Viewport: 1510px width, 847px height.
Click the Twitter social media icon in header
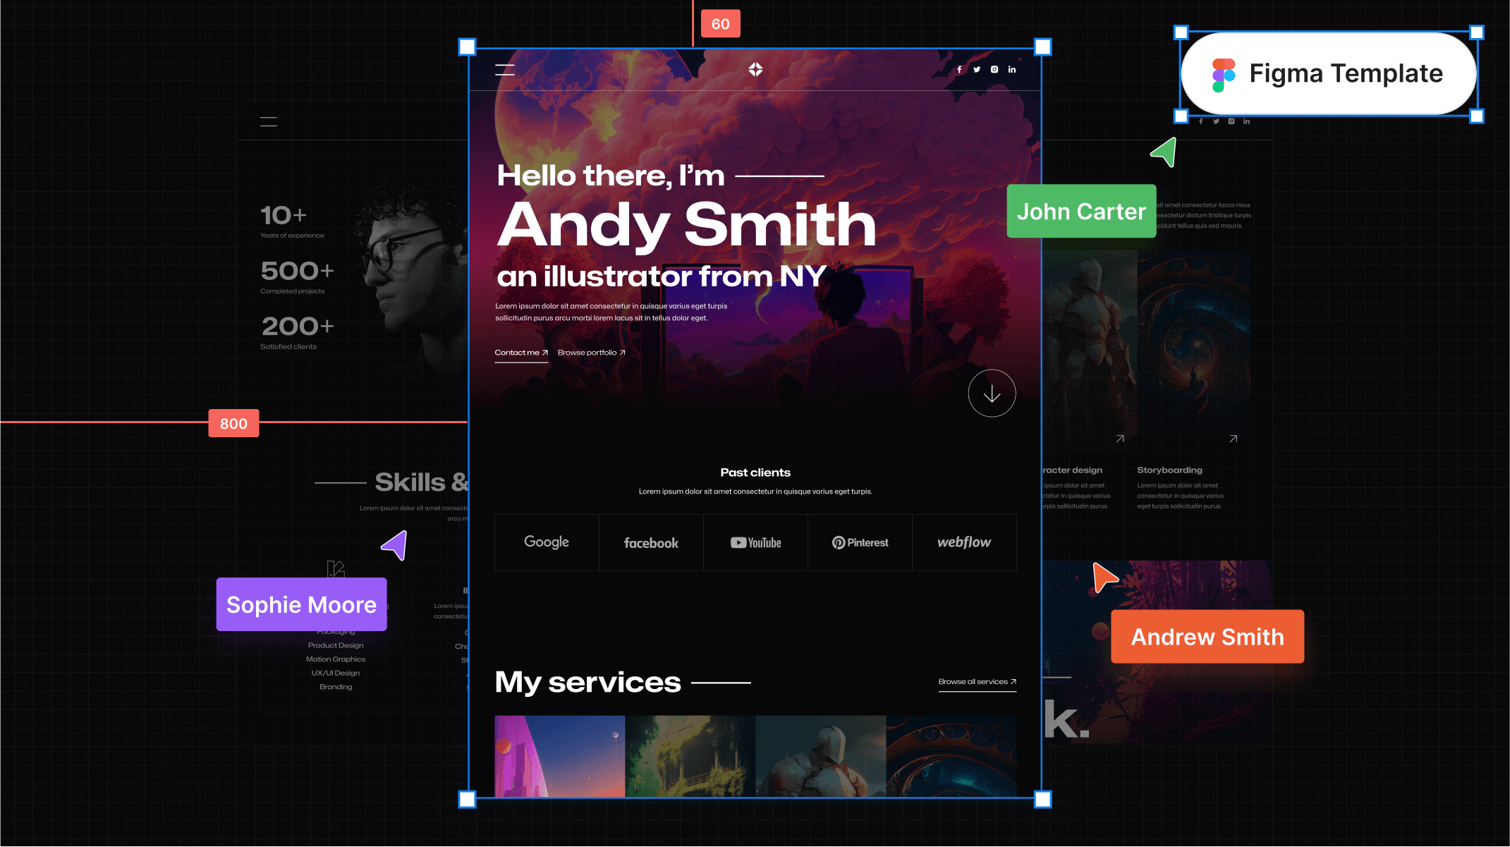[x=977, y=69]
